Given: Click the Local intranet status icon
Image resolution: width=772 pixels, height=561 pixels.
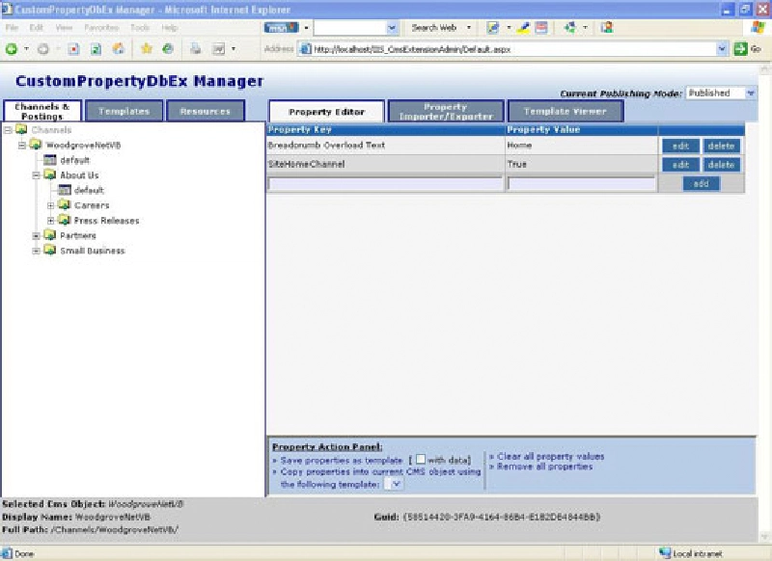Looking at the screenshot, I should coord(665,553).
